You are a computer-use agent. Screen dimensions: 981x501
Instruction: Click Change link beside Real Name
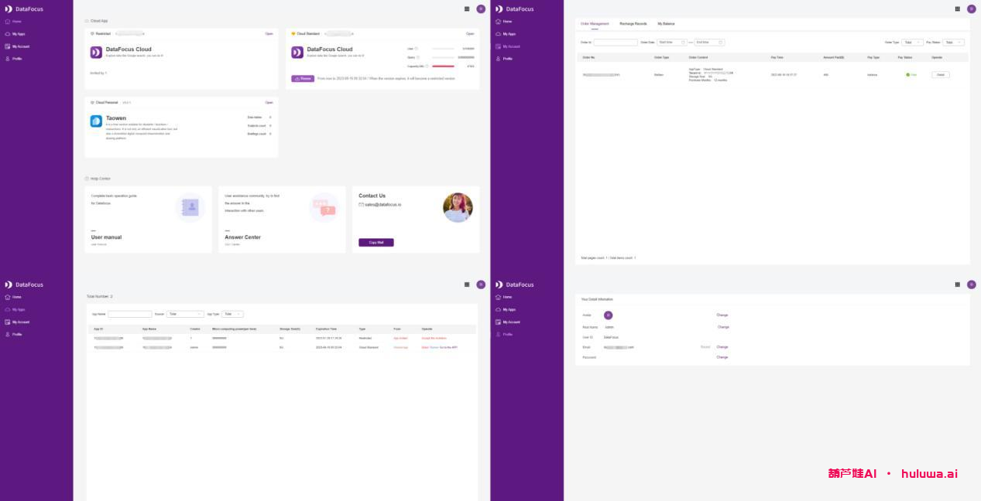[723, 327]
